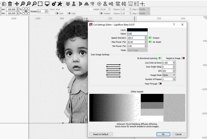Click the LightBurn logo in dialog title
Image resolution: width=207 pixels, height=139 pixels.
[x=91, y=25]
